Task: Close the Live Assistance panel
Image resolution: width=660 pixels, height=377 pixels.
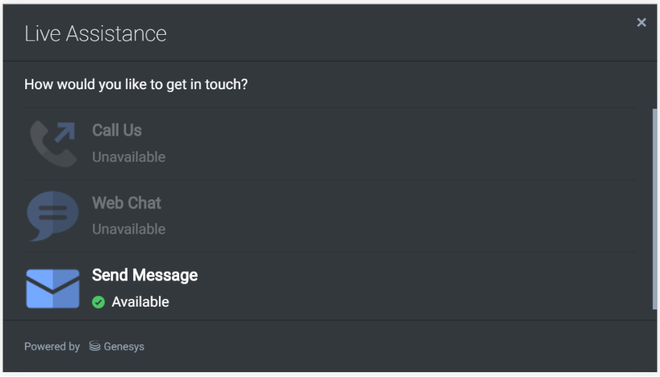Action: point(641,23)
